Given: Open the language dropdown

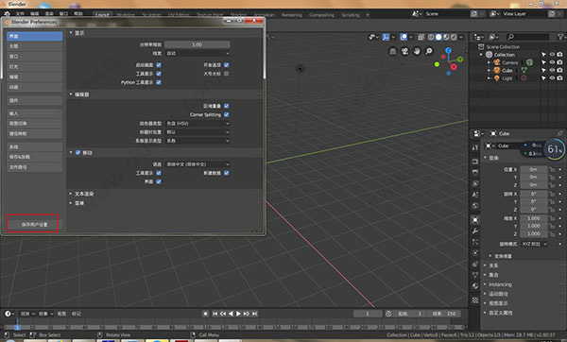Looking at the screenshot, I should coord(198,164).
